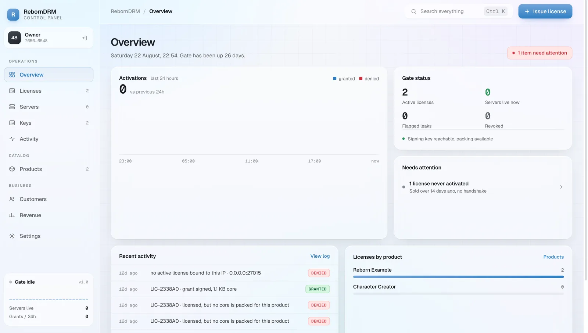
Task: Click the page vertical scrollbar
Action: point(585,140)
